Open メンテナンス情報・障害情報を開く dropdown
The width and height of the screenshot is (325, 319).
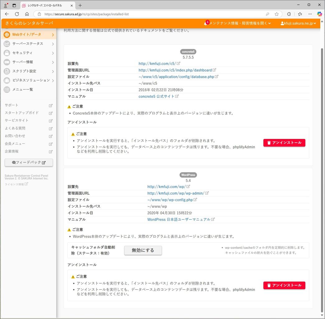click(240, 23)
